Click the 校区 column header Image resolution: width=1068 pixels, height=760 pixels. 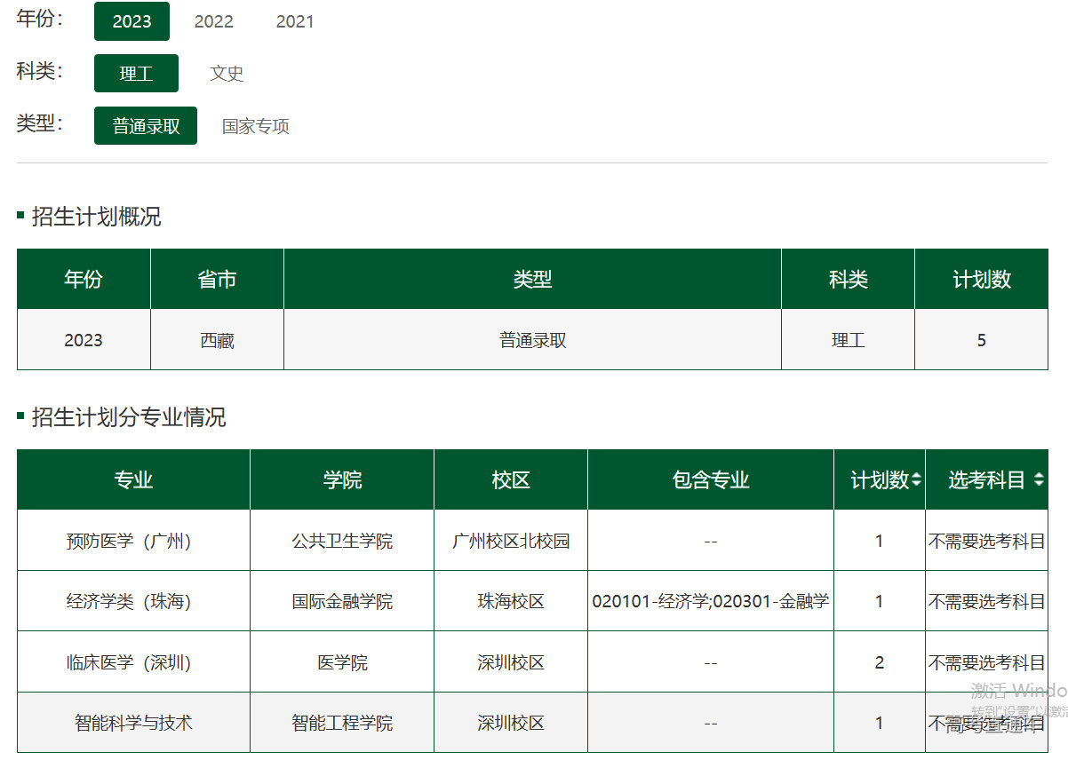510,480
